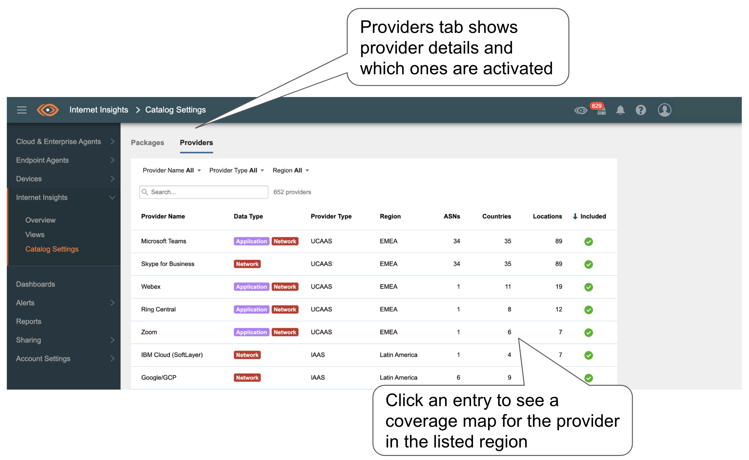749x460 pixels.
Task: Expand Cloud & Enterprise Agents menu
Action: coord(65,141)
